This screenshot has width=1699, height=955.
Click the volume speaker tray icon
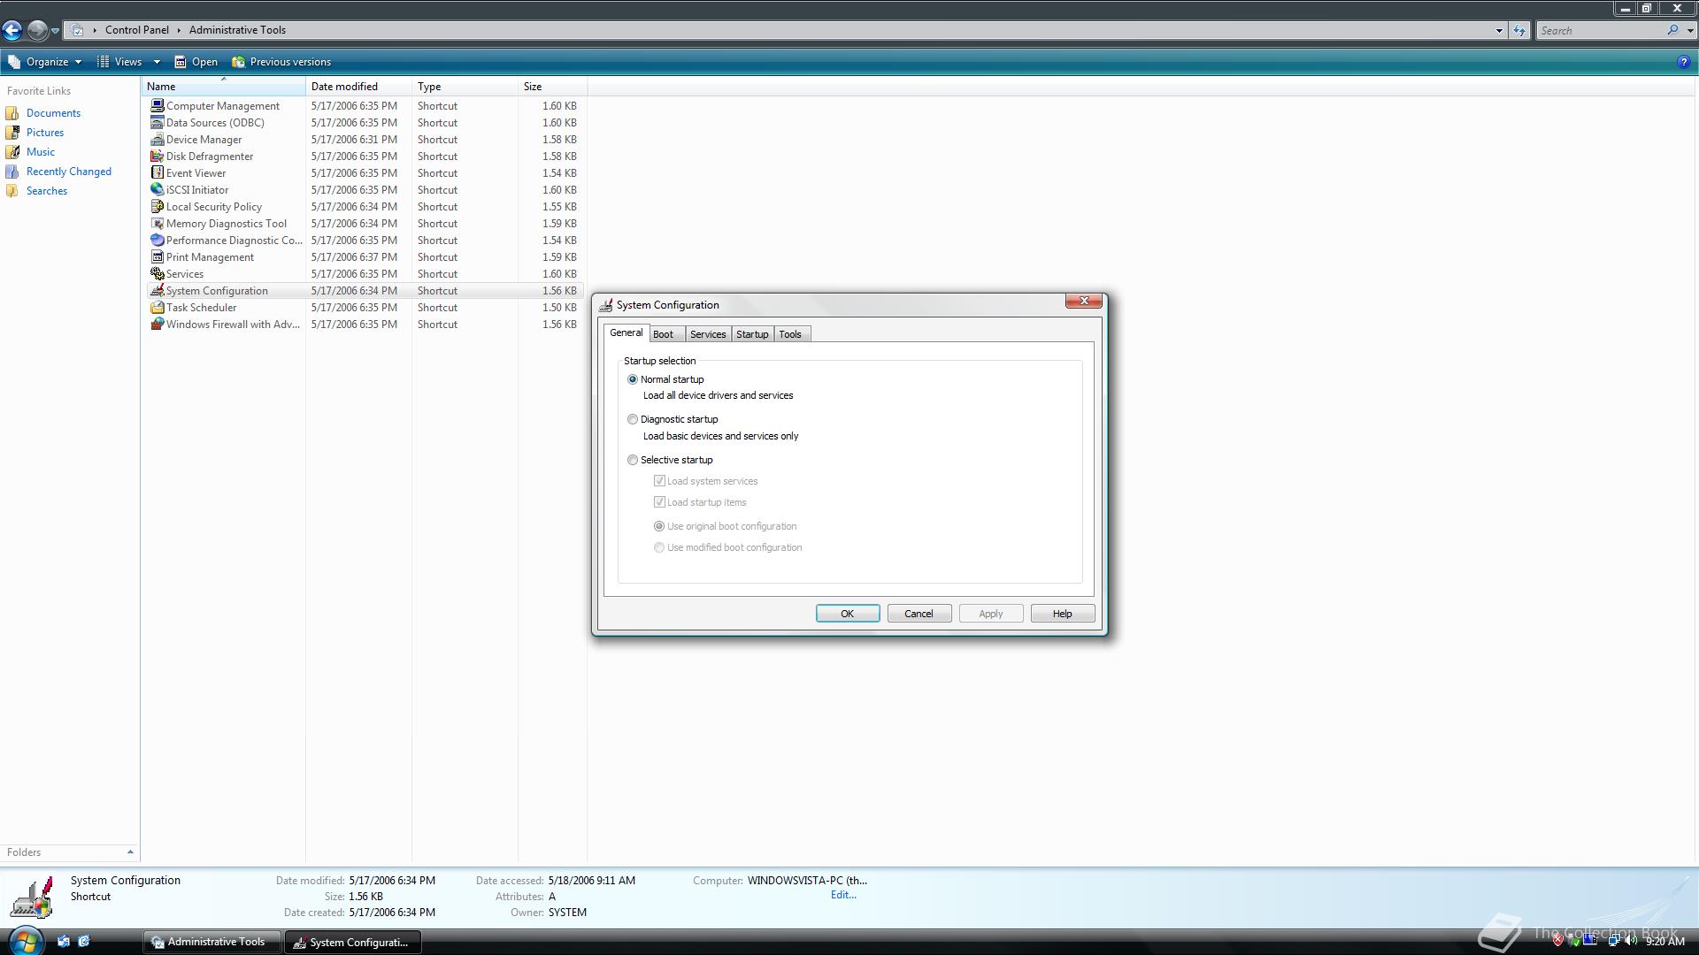pyautogui.click(x=1631, y=941)
